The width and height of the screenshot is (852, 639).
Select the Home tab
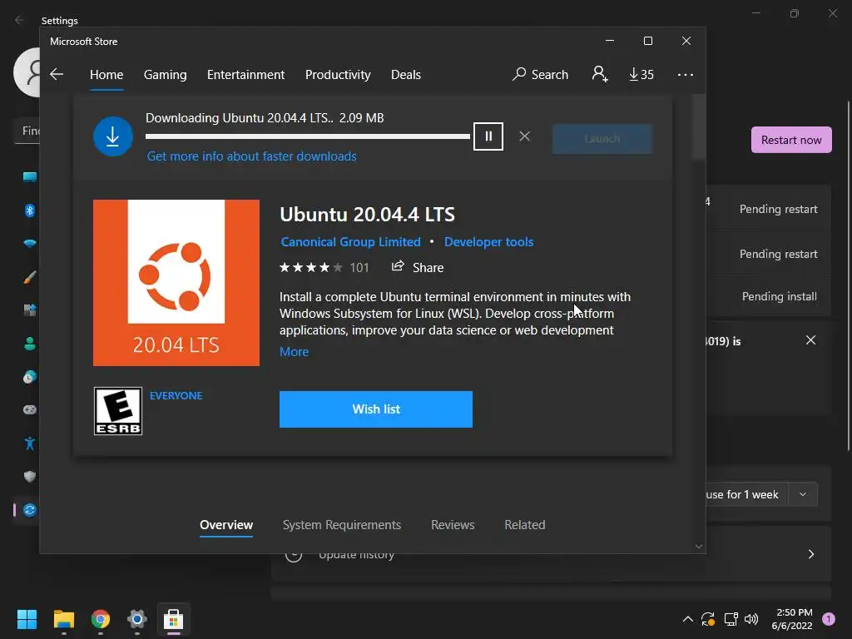(x=106, y=74)
